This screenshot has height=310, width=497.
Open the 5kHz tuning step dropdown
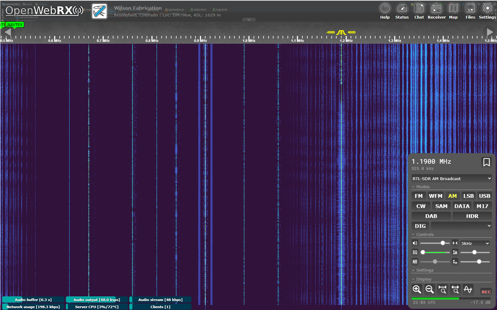(475, 243)
